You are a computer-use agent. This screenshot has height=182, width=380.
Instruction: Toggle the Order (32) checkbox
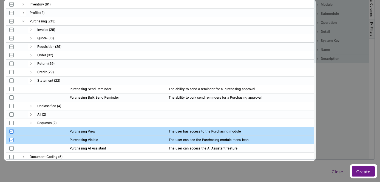12,55
